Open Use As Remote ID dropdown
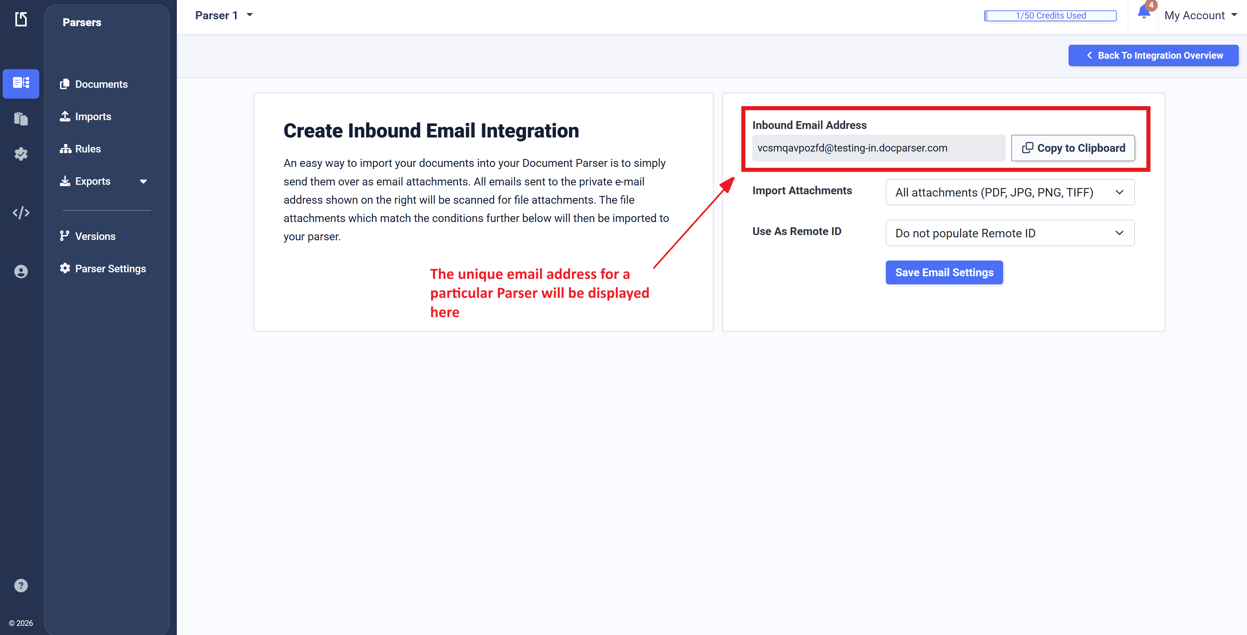Viewport: 1247px width, 635px height. pyautogui.click(x=1009, y=233)
